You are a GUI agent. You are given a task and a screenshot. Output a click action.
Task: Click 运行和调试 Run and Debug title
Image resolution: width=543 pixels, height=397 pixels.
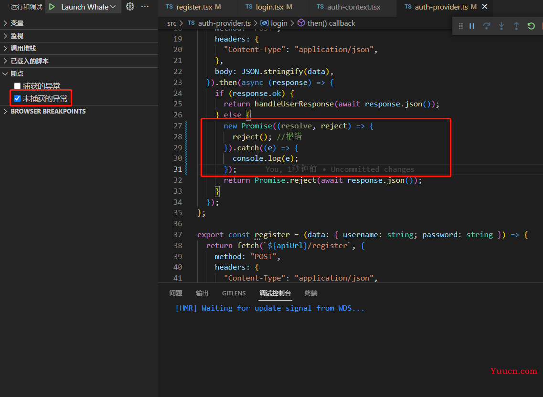[26, 7]
